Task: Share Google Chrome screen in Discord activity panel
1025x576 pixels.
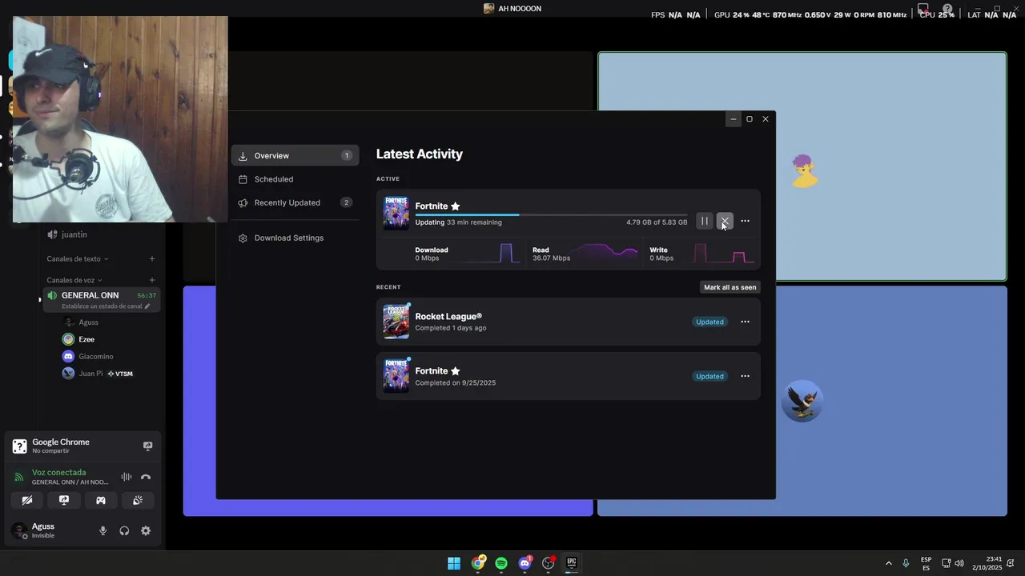Action: pos(147,446)
